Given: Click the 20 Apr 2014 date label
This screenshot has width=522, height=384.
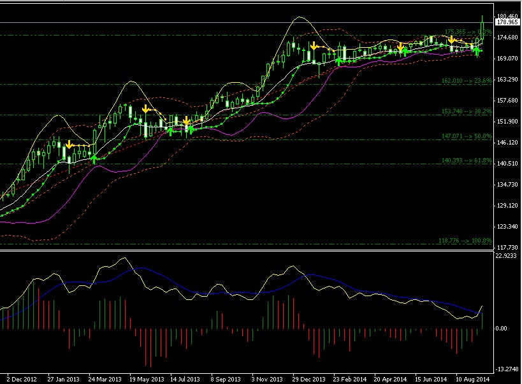Looking at the screenshot, I should (x=390, y=379).
